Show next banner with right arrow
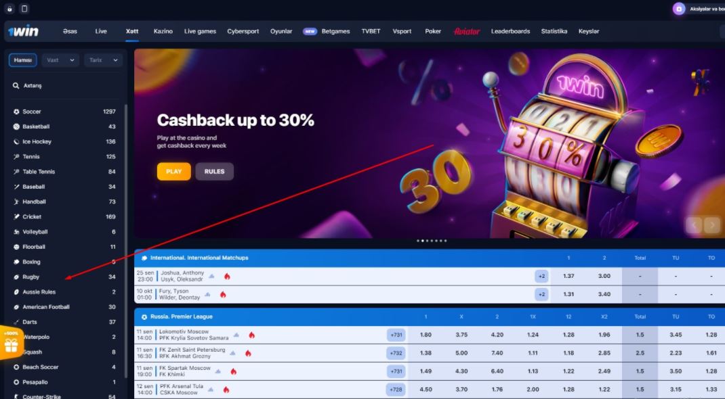This screenshot has height=399, width=725. click(712, 225)
